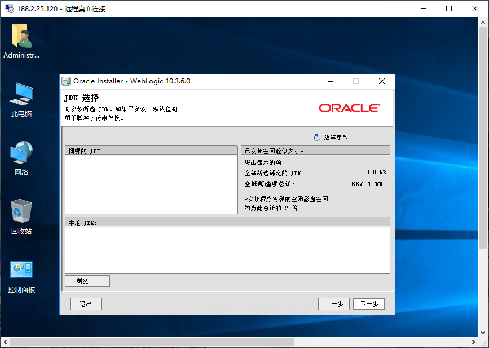
Task: Go back with the 上一步 button
Action: click(x=334, y=304)
